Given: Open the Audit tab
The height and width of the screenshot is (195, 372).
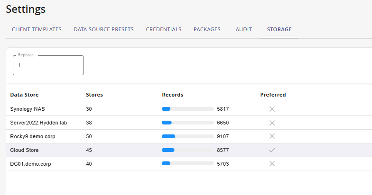Looking at the screenshot, I should point(243,29).
